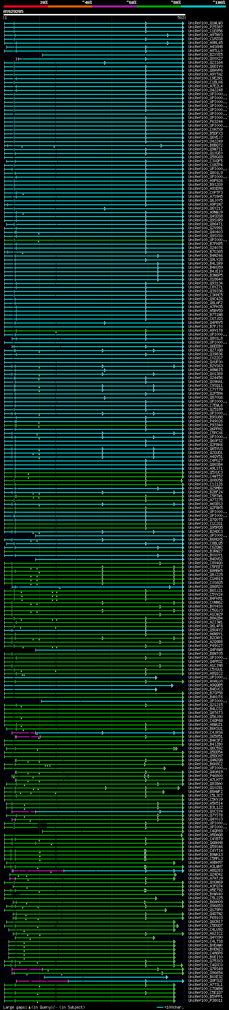Select the UniRef100_Q6EEB0 label
The width and height of the screenshot is (229, 1010).
(205, 346)
